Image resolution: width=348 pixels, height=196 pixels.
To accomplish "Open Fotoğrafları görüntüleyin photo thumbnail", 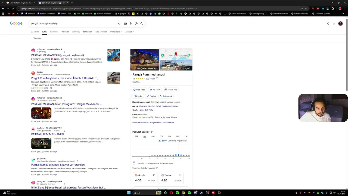I will 145,60.
